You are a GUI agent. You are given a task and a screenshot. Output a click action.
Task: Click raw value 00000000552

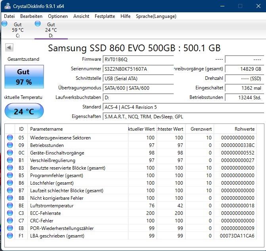238,153
